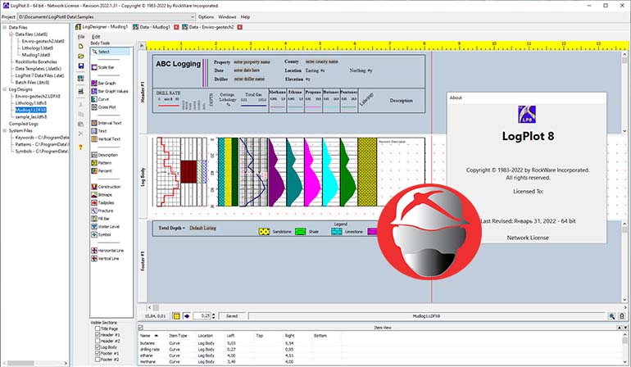
Task: Open the Windows menu
Action: click(227, 17)
